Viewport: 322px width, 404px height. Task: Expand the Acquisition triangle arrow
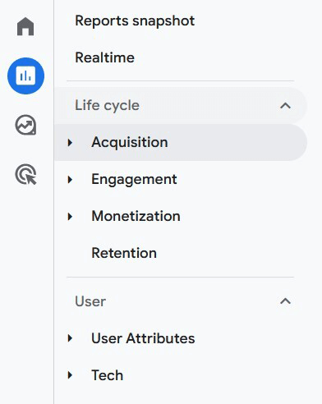coord(70,142)
